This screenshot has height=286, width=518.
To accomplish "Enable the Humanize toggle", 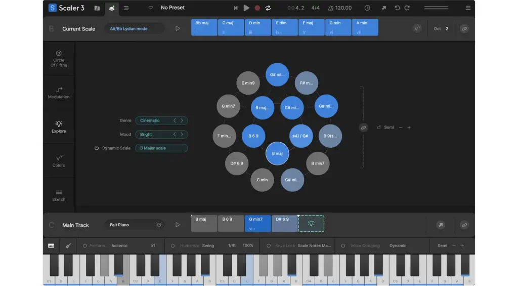I will click(x=173, y=246).
